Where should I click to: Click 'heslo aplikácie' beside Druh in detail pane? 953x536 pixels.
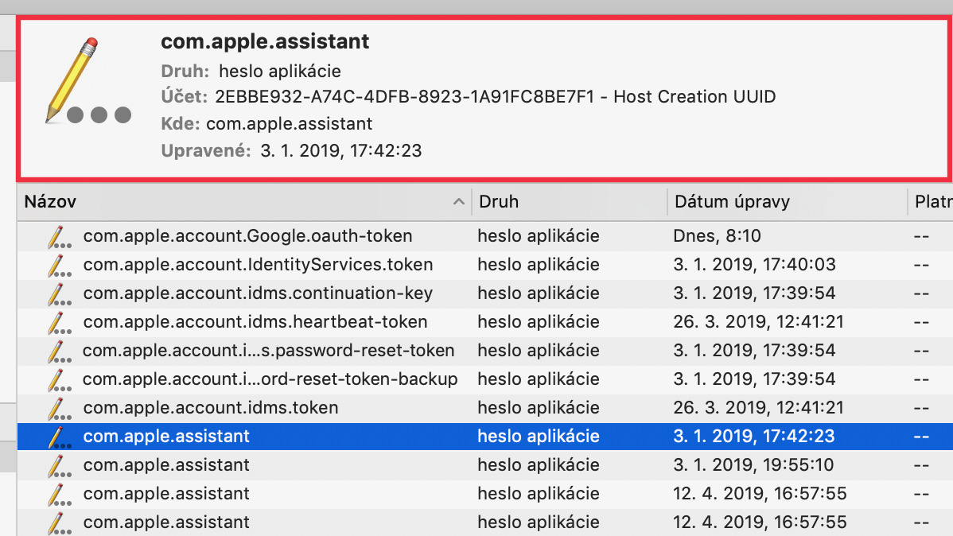point(279,71)
